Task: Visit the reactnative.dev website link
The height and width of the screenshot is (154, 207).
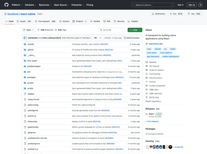Action: click(156, 44)
